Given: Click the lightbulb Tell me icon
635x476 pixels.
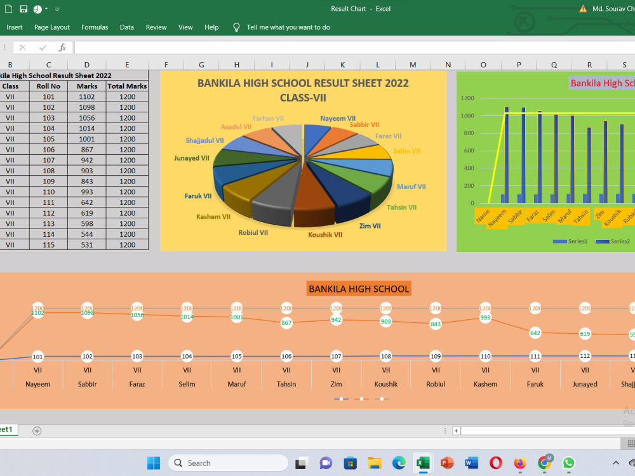Looking at the screenshot, I should [x=236, y=27].
